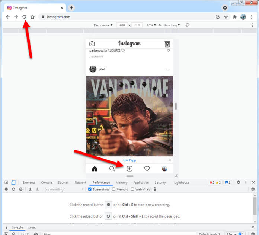This screenshot has height=235, width=259.
Task: Close the Console drawer
Action: tap(253, 227)
